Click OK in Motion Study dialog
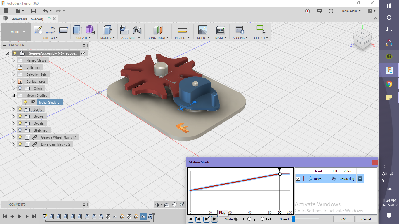The width and height of the screenshot is (399, 224). point(344,219)
